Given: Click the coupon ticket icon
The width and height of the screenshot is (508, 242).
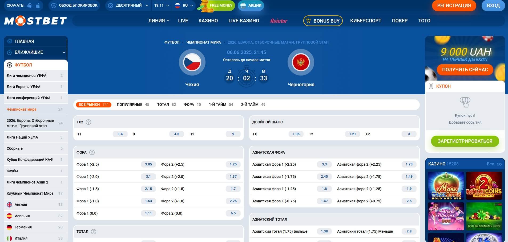Looking at the screenshot, I should pyautogui.click(x=431, y=86).
